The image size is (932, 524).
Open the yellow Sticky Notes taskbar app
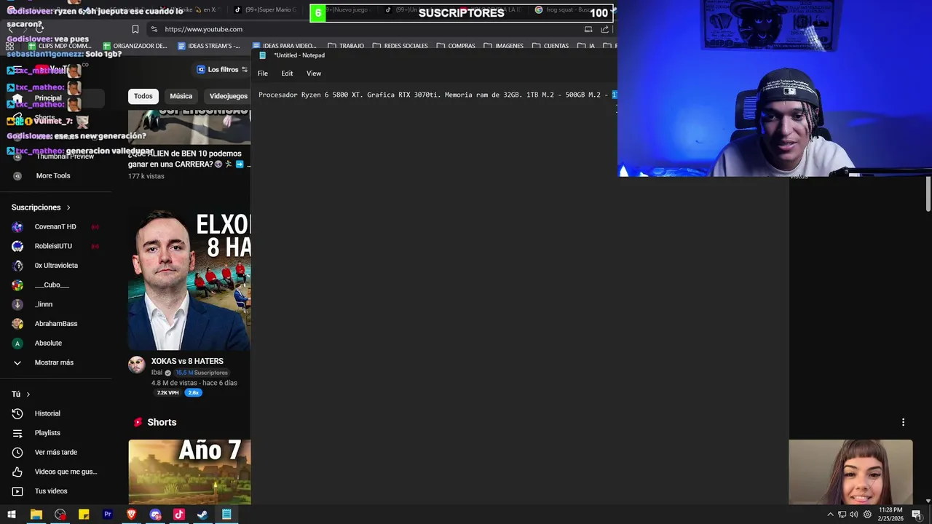coord(84,515)
